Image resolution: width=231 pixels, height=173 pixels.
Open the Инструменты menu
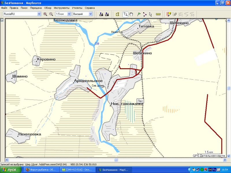click(x=62, y=8)
